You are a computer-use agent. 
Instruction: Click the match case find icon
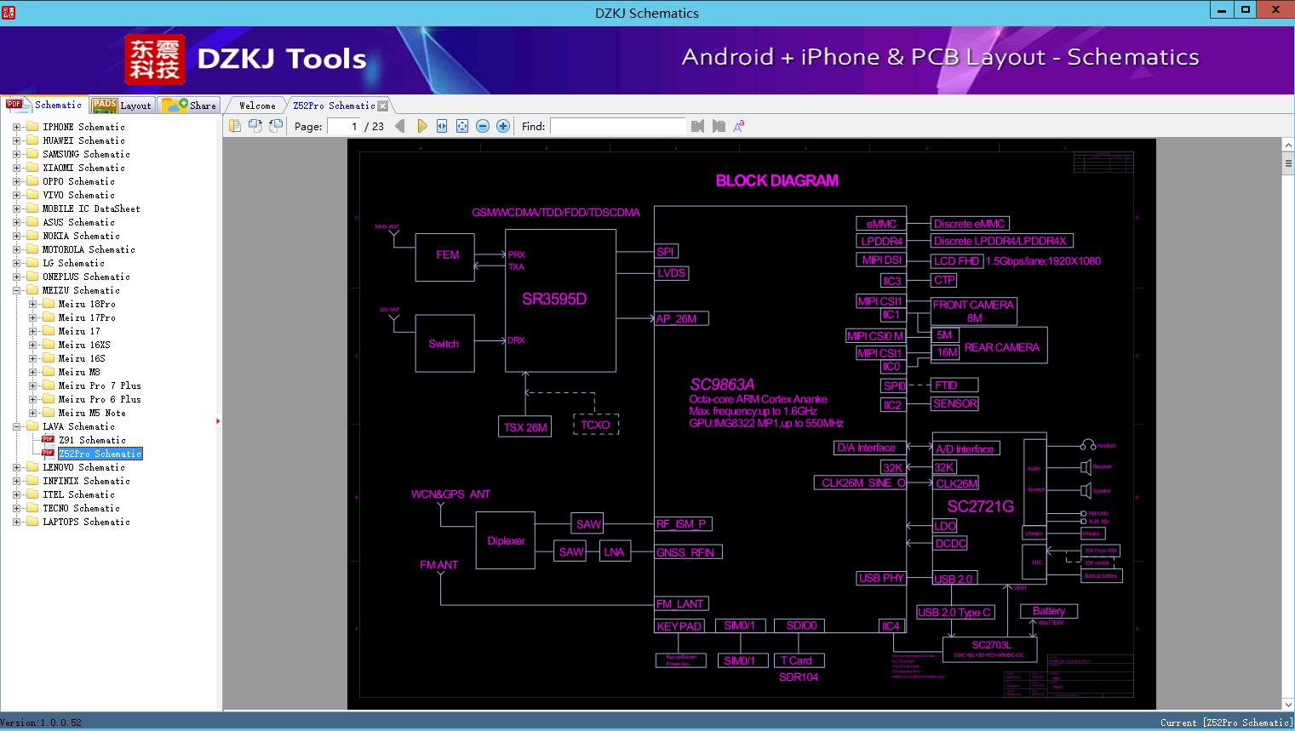coord(738,126)
